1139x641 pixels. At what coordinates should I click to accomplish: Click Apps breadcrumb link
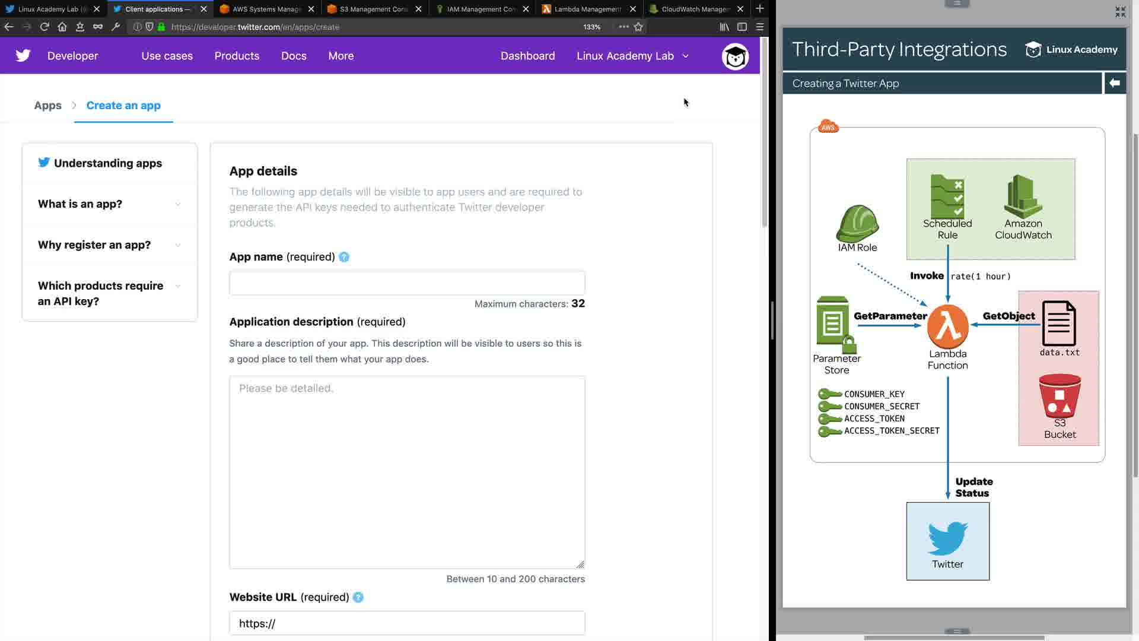tap(47, 106)
